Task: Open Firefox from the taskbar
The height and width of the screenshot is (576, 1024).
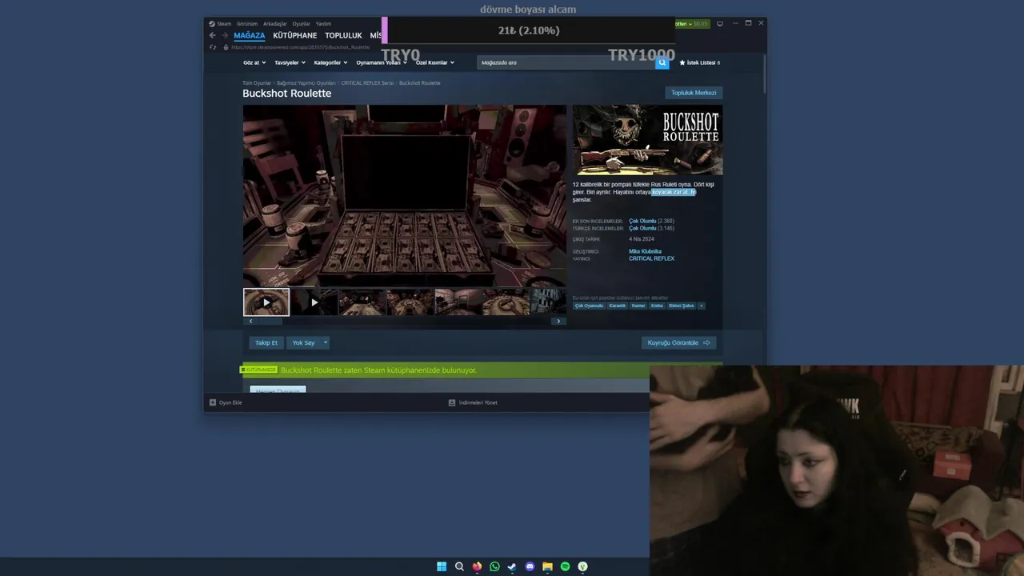Action: pos(477,566)
